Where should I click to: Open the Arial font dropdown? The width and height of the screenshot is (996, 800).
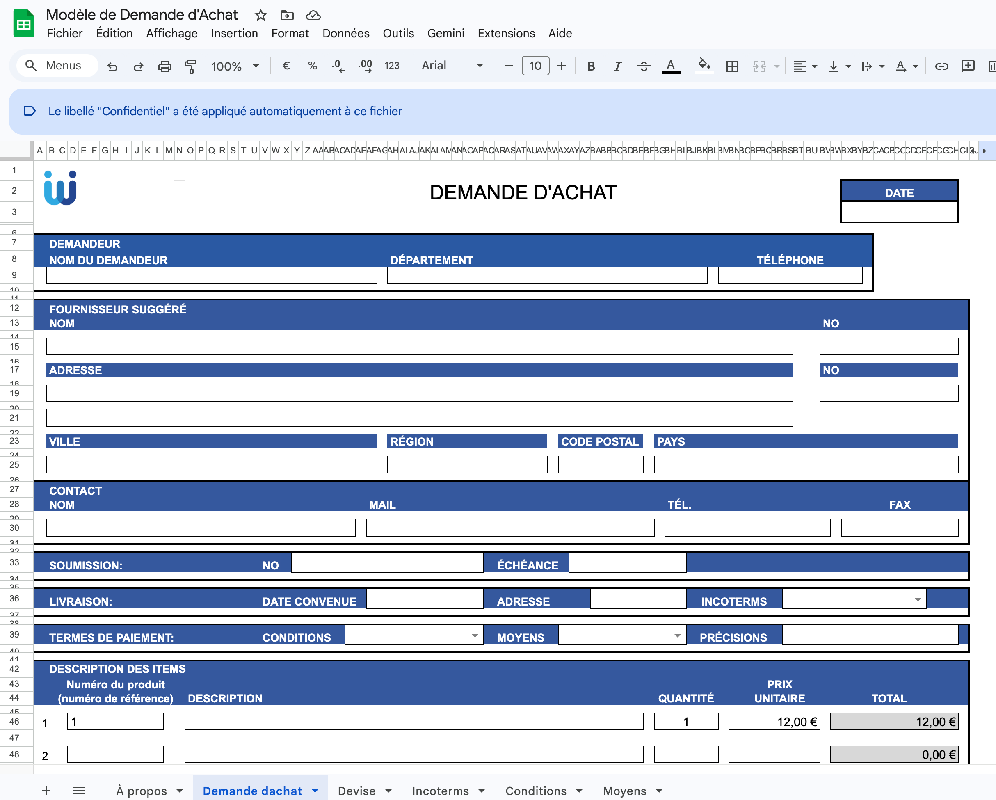click(x=452, y=66)
